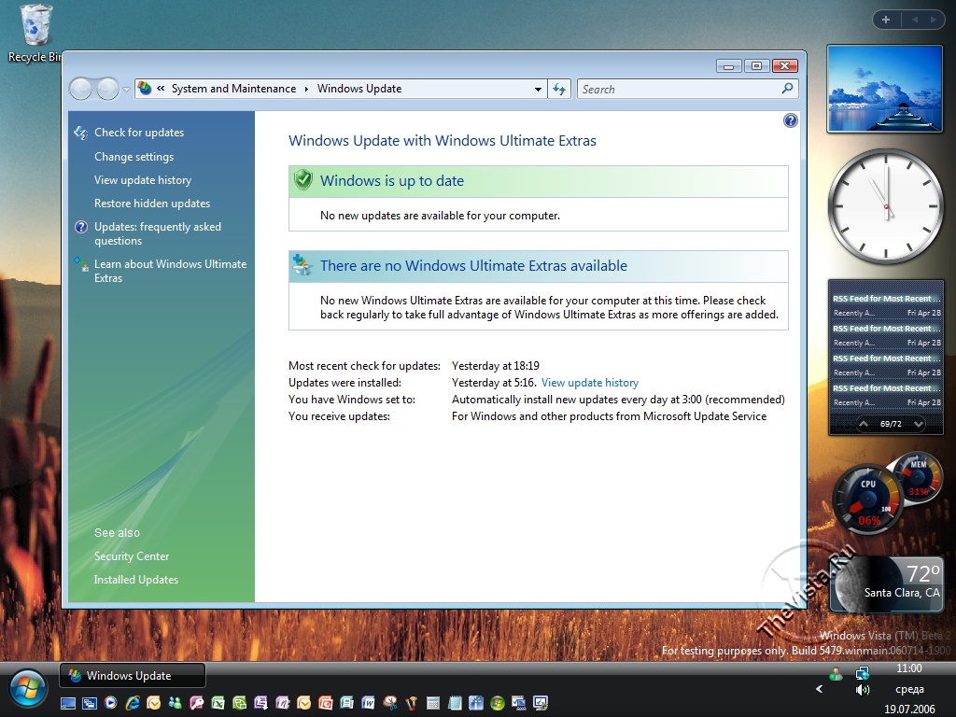Click the sidebar add gadget plus button
Screen dimensions: 956x717
tap(886, 20)
